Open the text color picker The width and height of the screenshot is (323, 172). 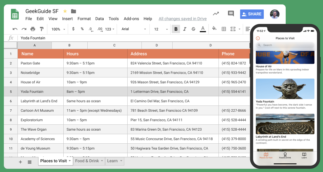[203, 29]
